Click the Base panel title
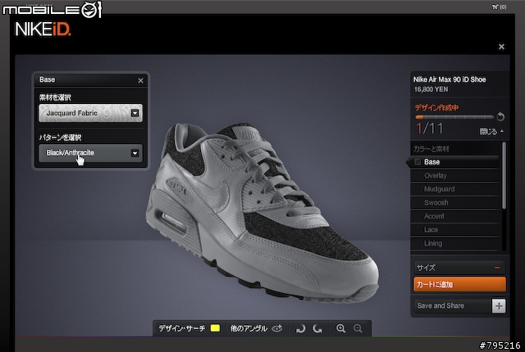Image resolution: width=525 pixels, height=352 pixels. pyautogui.click(x=48, y=80)
